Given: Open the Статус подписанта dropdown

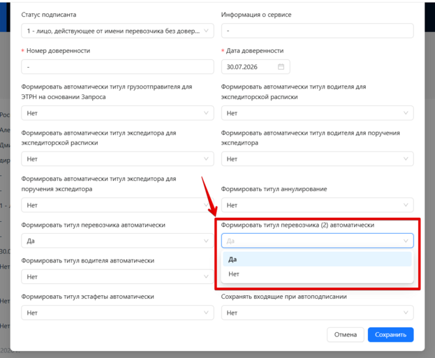Looking at the screenshot, I should (117, 31).
